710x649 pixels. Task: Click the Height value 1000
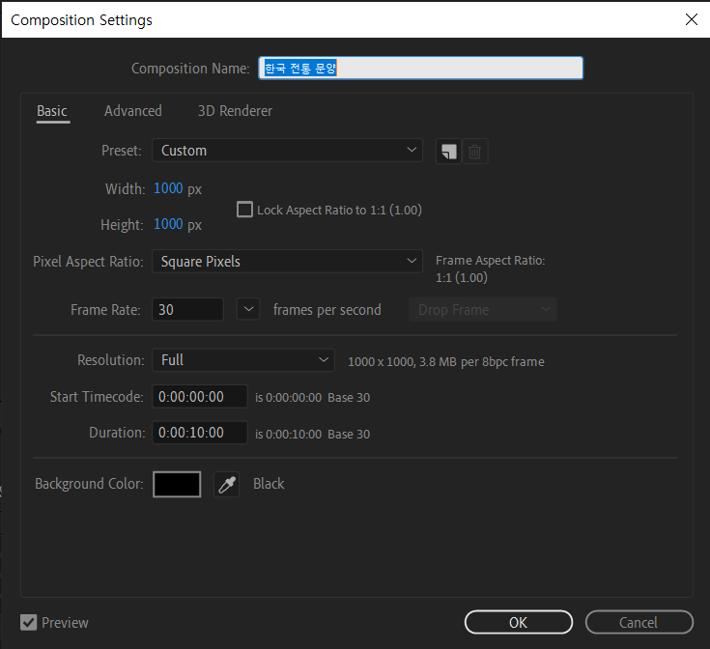(168, 224)
